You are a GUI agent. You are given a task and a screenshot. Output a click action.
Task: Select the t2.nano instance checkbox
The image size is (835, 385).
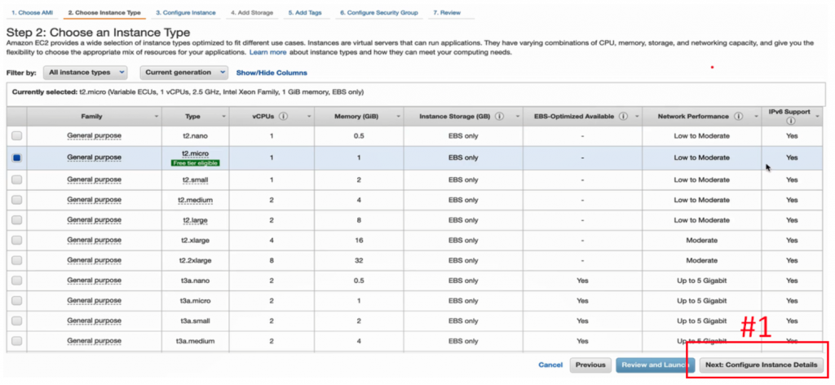click(x=16, y=135)
